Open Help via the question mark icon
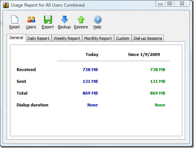 click(x=98, y=20)
